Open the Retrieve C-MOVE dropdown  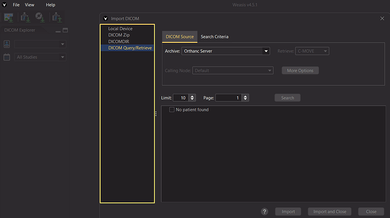pos(312,51)
